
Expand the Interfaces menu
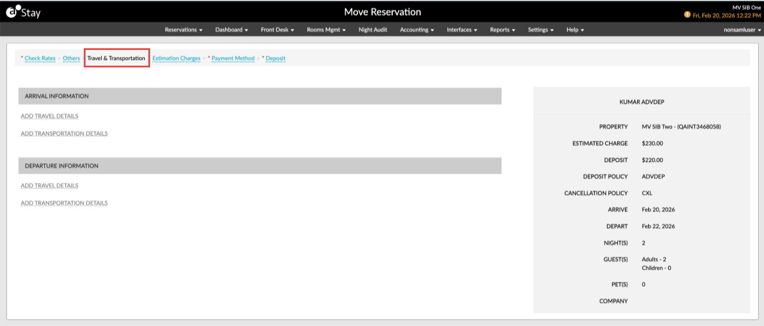(x=462, y=30)
